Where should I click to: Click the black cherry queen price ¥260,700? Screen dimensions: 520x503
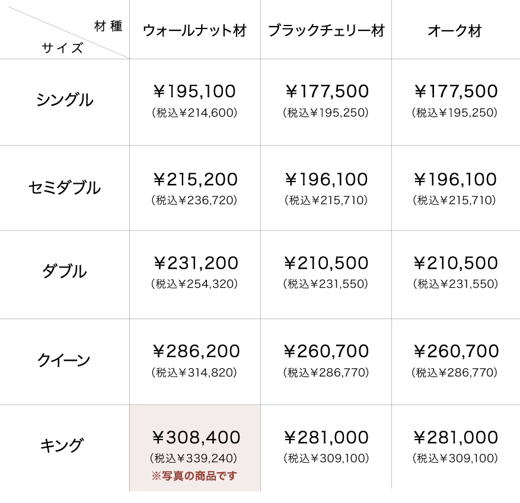326,351
